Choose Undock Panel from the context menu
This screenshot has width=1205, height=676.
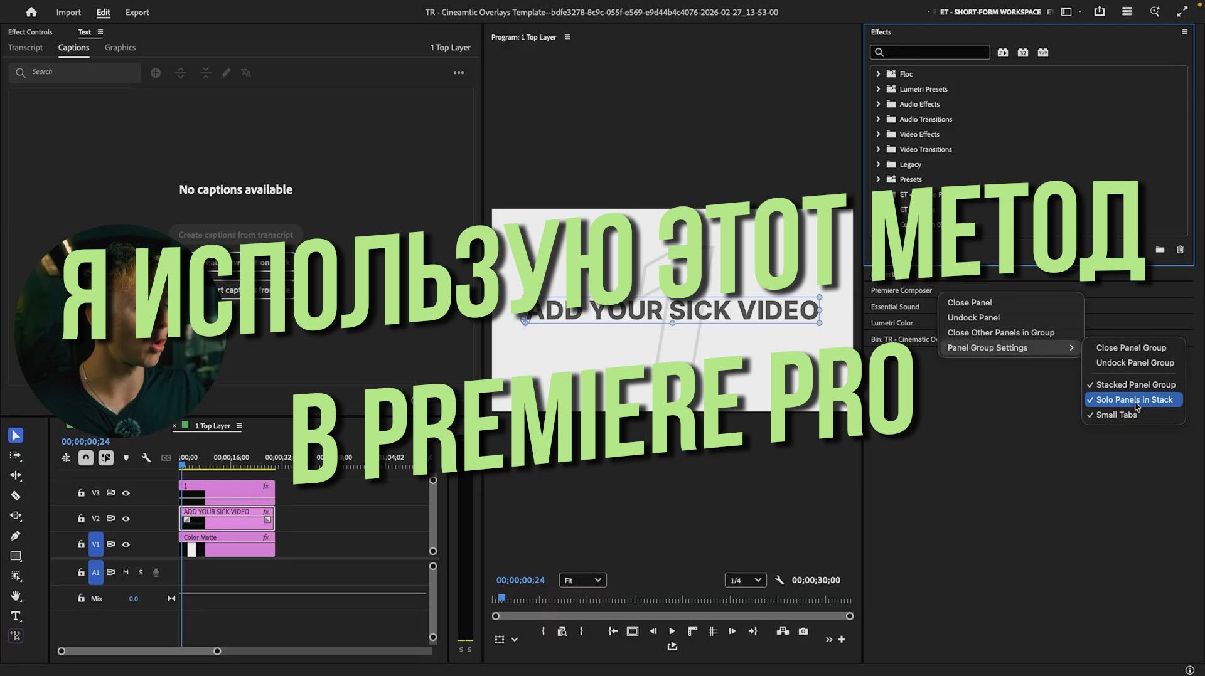(973, 317)
